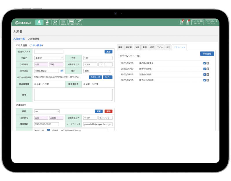This screenshot has height=181, width=231.
Task: Follow the 入所者一覧 breadcrumb link
Action: (19, 38)
